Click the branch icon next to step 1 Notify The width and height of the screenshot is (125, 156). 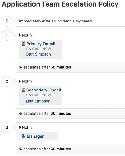pyautogui.click(x=20, y=35)
